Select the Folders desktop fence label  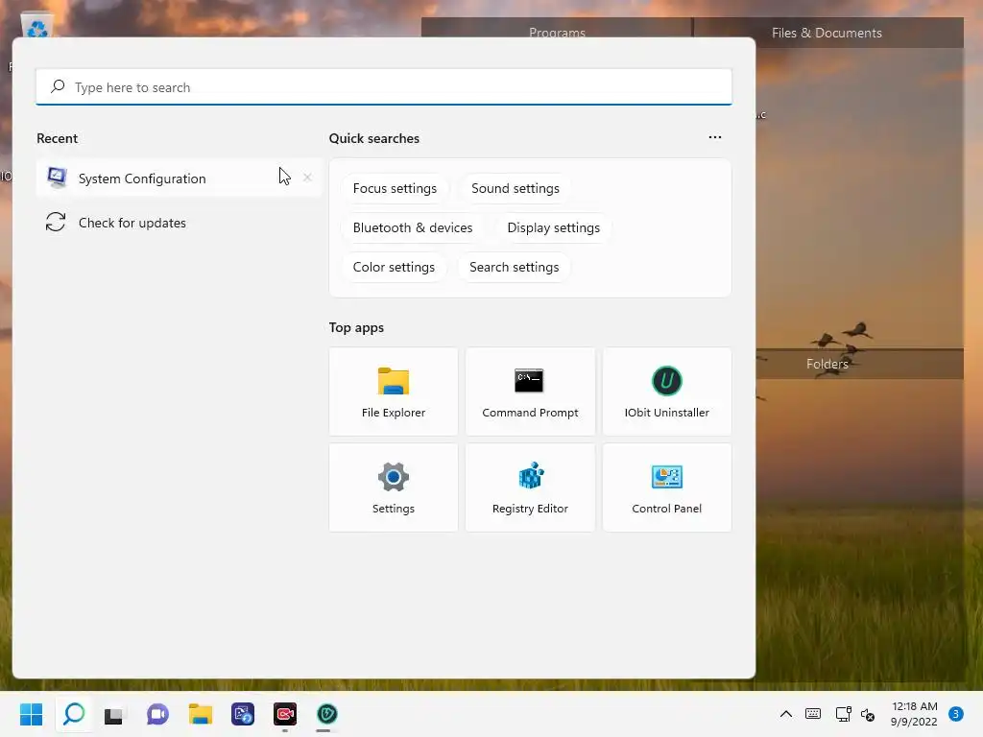point(827,364)
